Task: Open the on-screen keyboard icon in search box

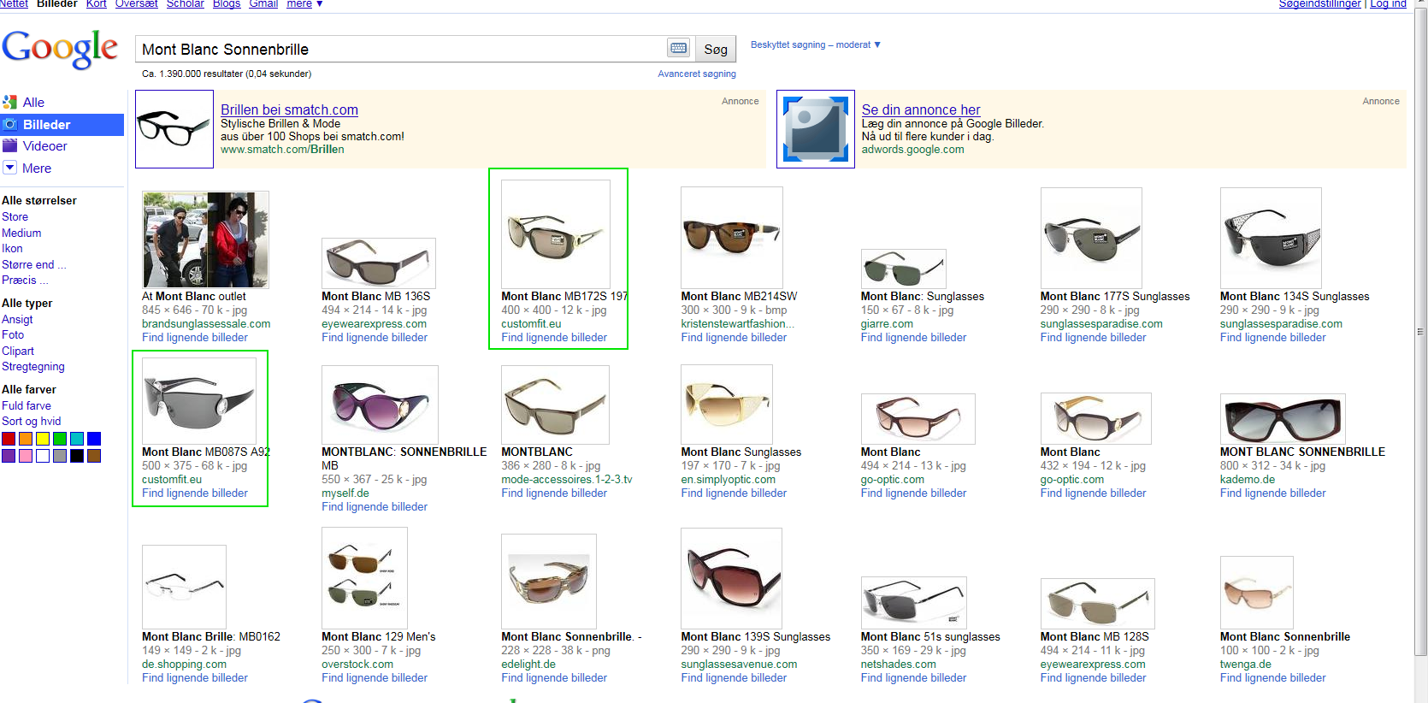Action: tap(679, 49)
